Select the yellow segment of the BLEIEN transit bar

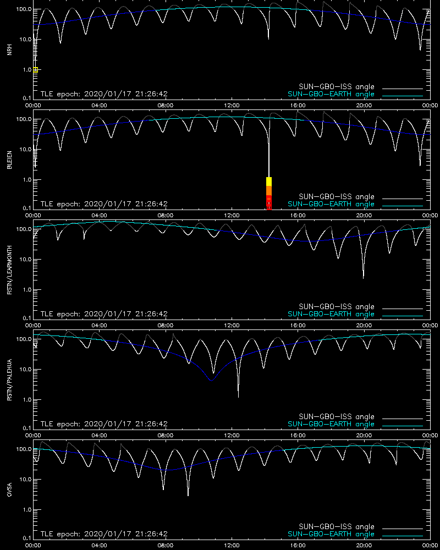click(269, 182)
